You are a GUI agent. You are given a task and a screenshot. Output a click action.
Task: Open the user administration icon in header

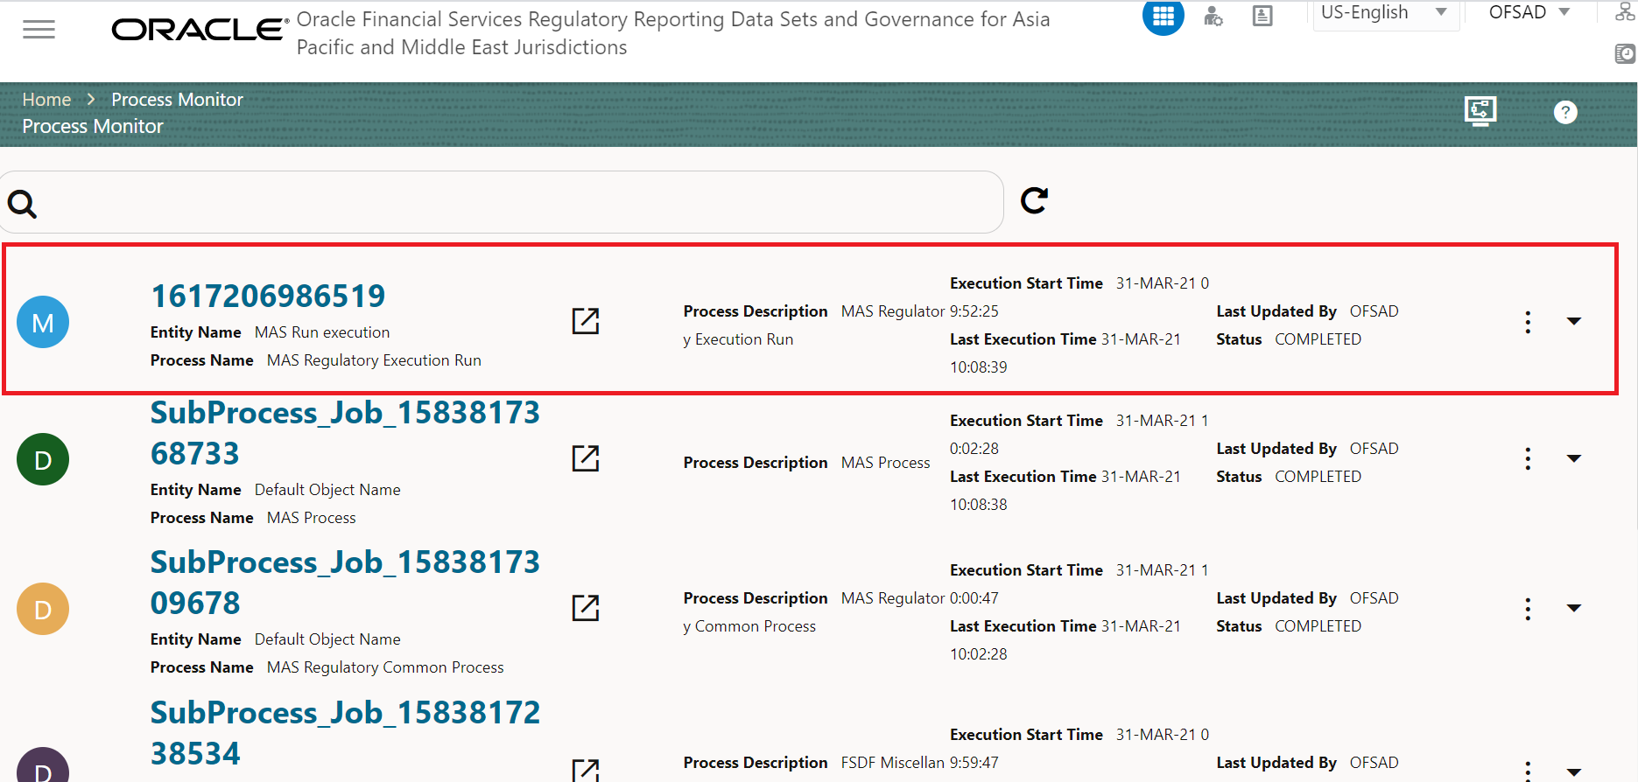(x=1213, y=16)
